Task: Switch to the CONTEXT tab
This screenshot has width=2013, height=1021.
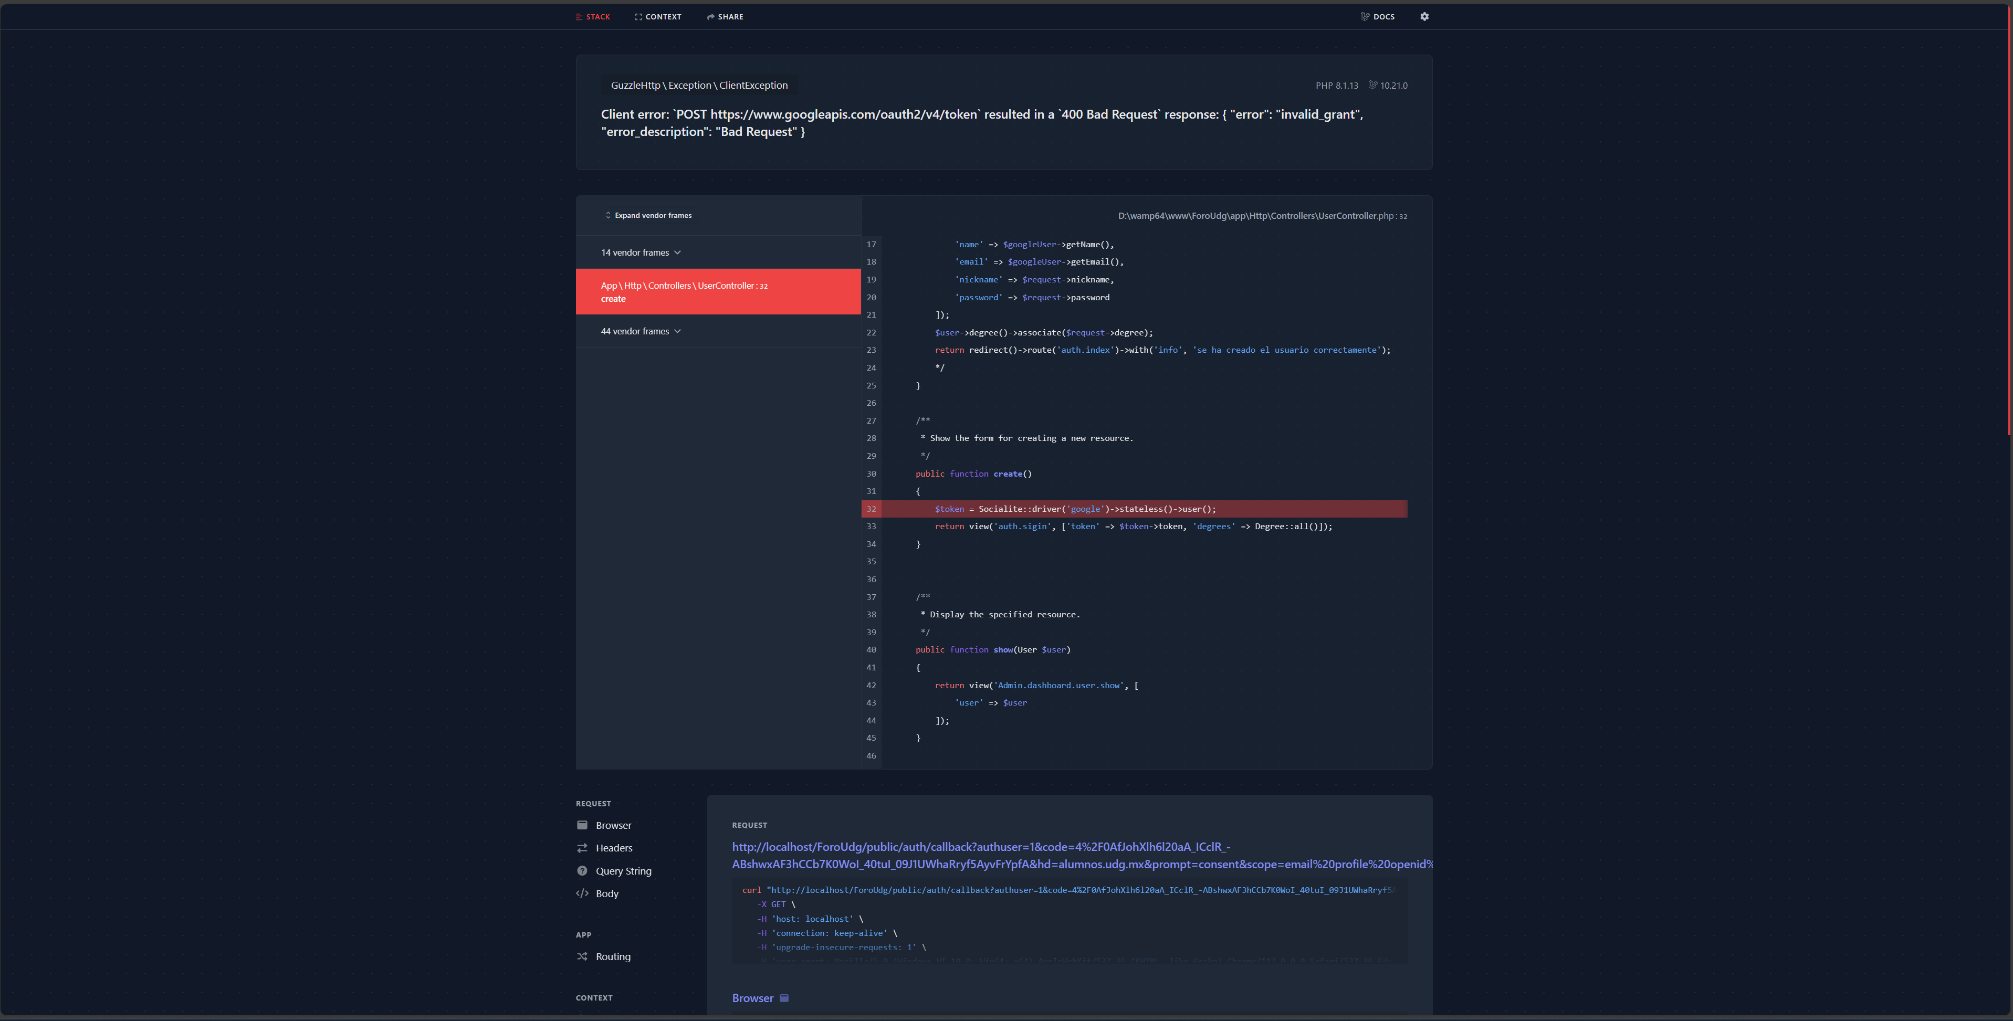Action: tap(658, 16)
